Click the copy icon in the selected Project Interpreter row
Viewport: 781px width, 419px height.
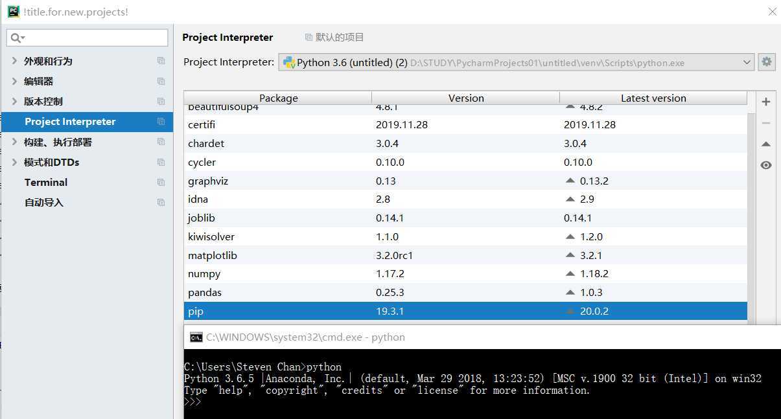(x=161, y=122)
